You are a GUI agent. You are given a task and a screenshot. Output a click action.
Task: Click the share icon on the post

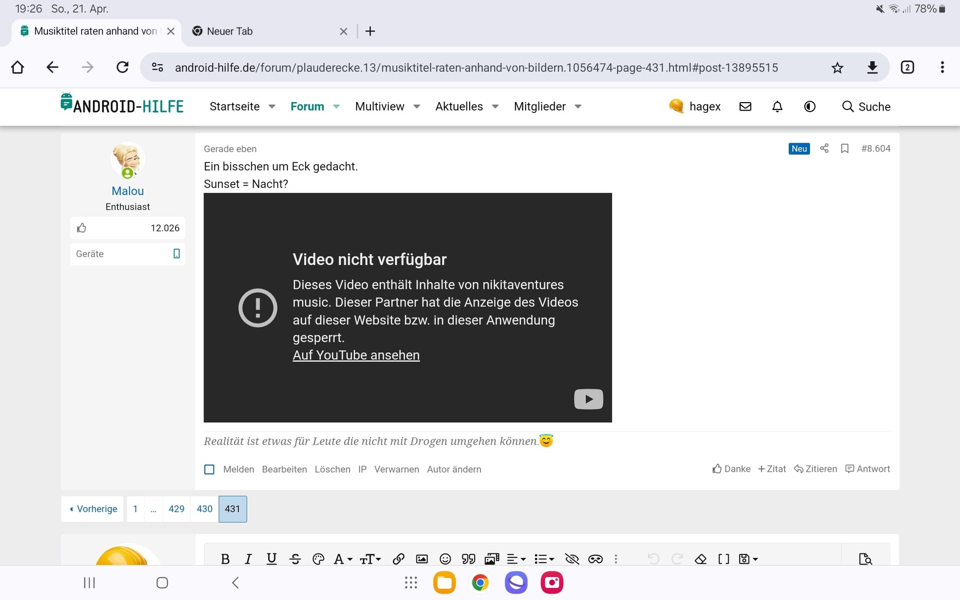pos(824,148)
